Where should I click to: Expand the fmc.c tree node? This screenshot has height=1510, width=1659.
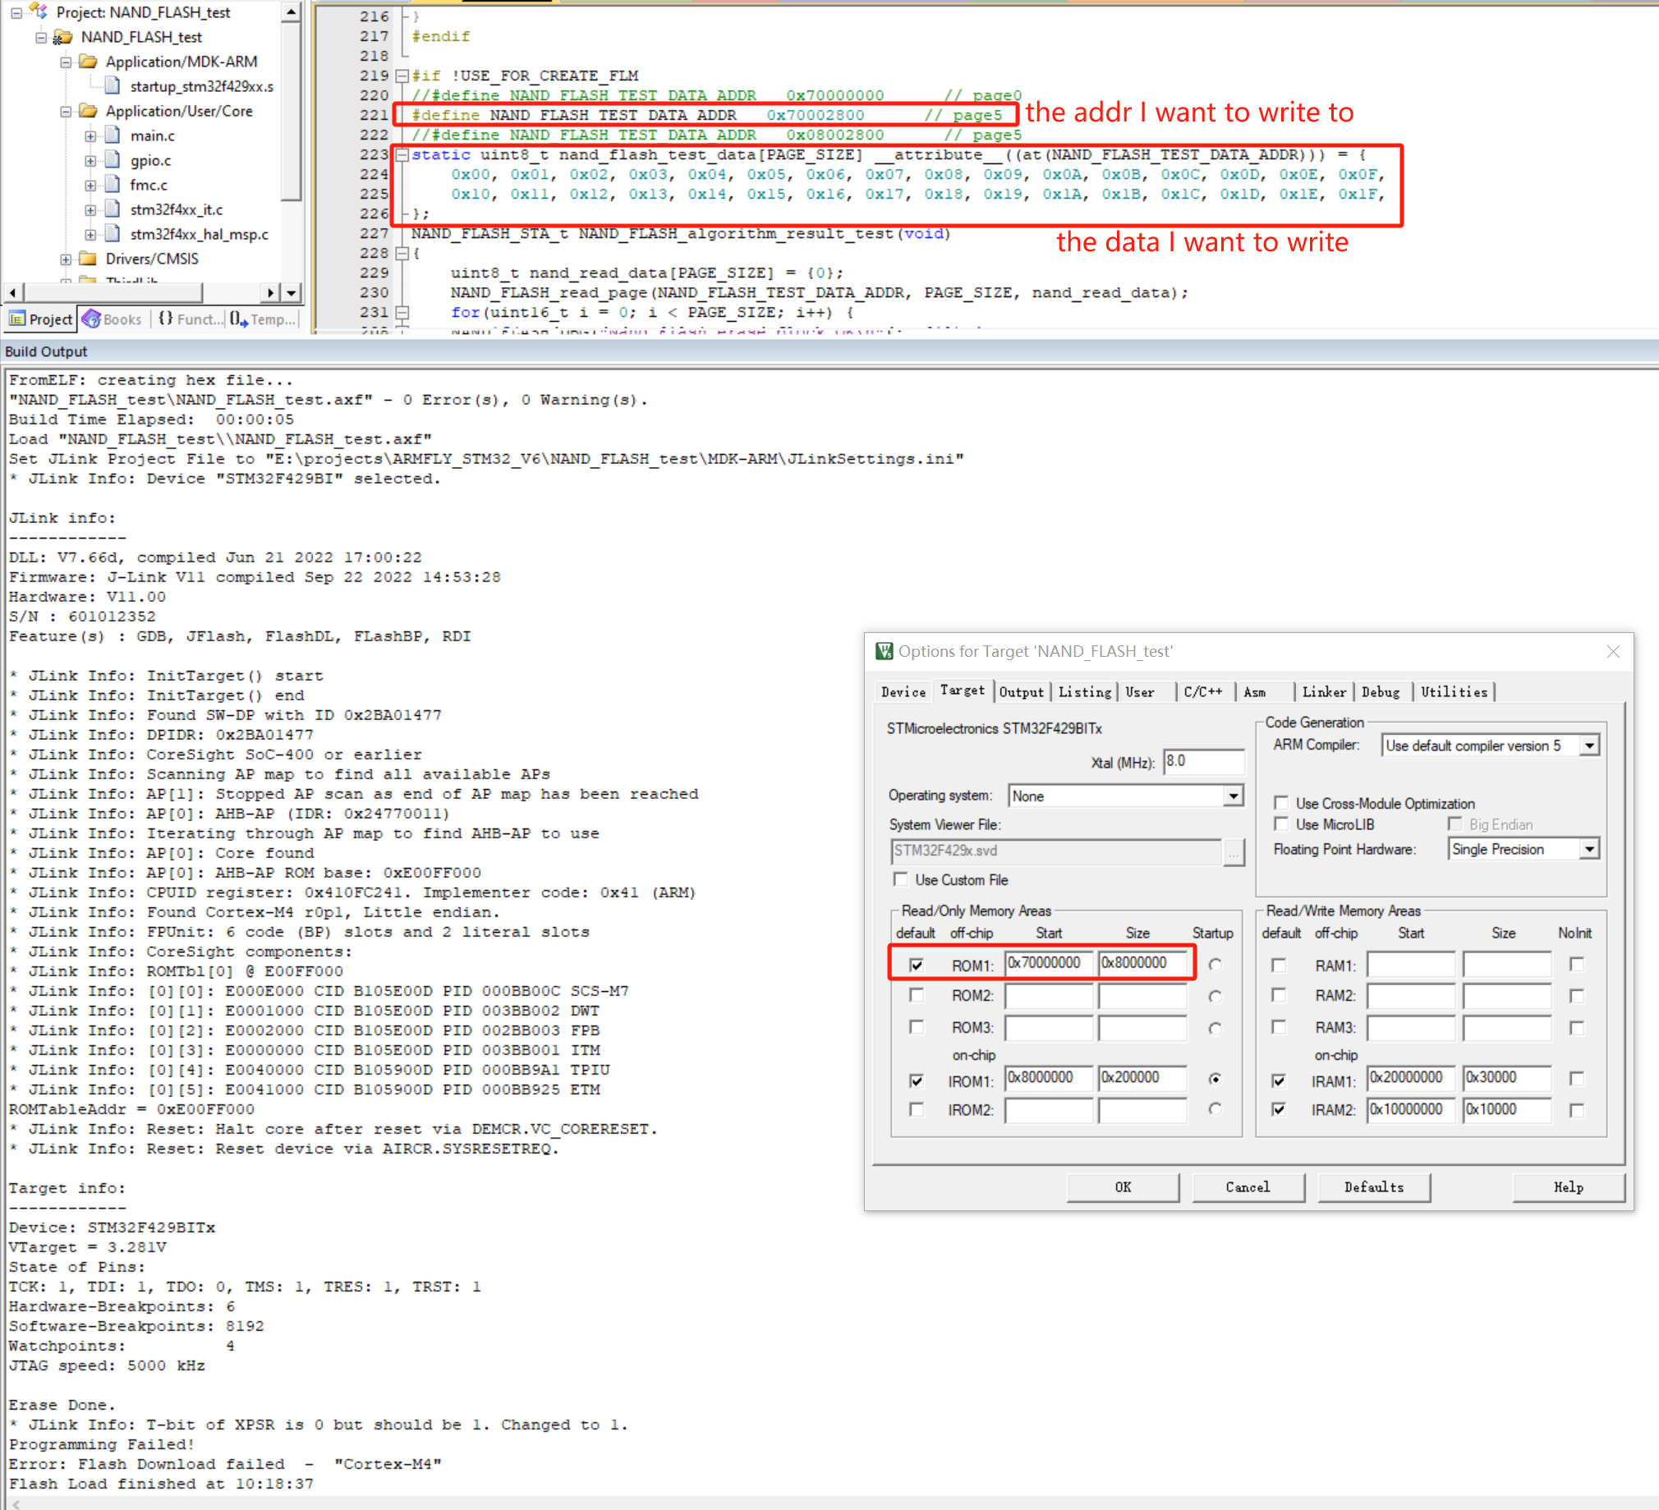pos(90,184)
